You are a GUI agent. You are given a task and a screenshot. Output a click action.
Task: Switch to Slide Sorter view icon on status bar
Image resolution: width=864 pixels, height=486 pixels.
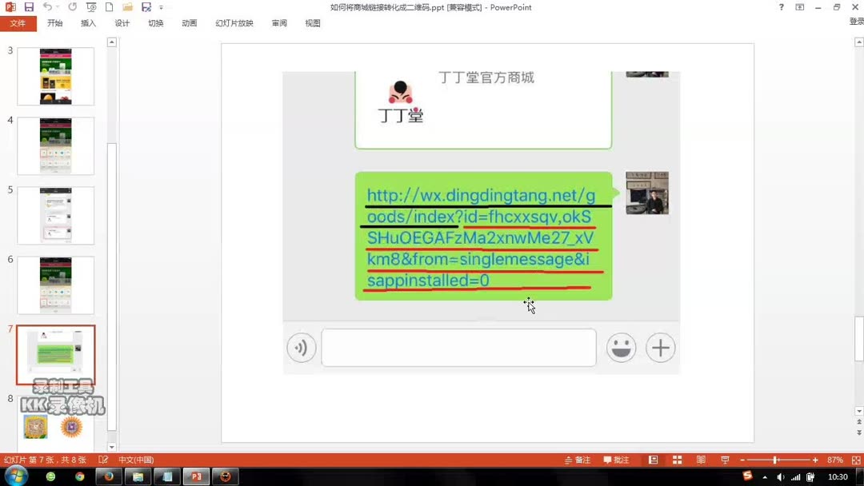coord(676,460)
